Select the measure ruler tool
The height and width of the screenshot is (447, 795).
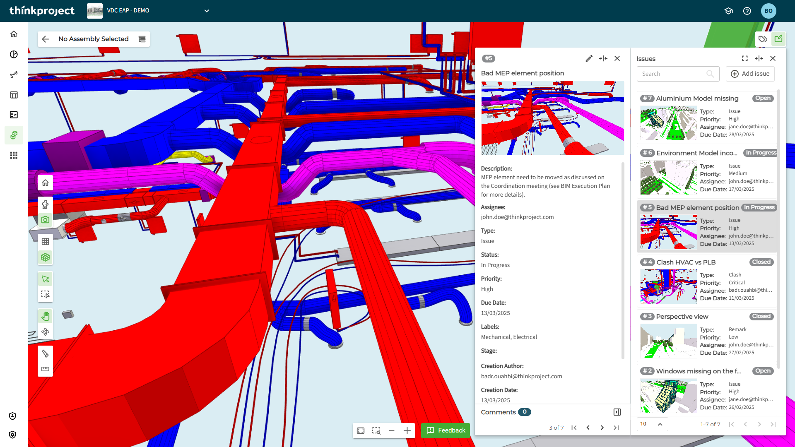coord(46,369)
